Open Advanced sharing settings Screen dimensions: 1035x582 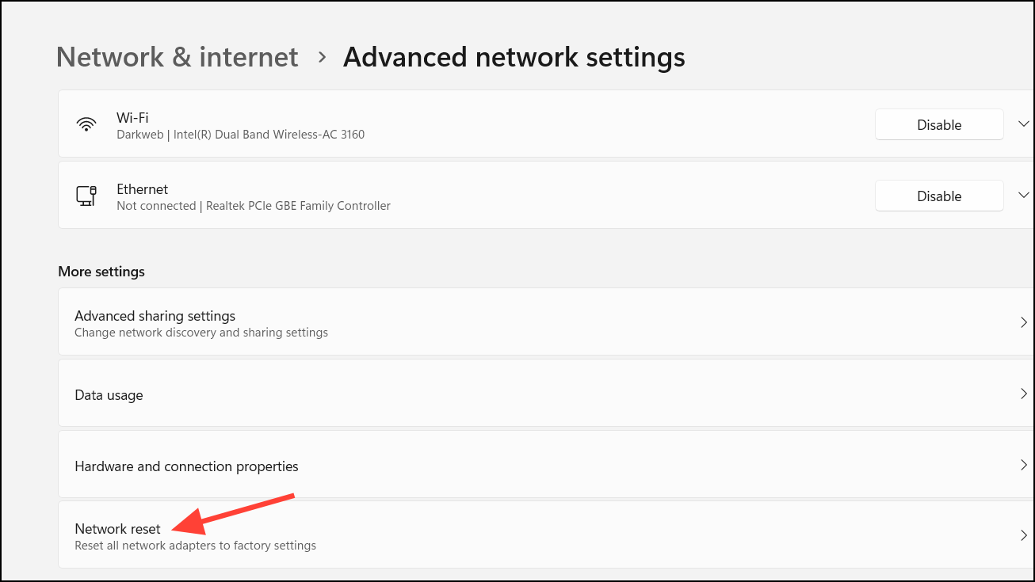point(545,321)
